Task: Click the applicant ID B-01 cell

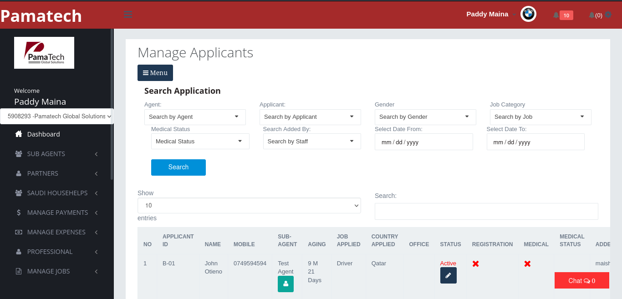Action: [168, 264]
